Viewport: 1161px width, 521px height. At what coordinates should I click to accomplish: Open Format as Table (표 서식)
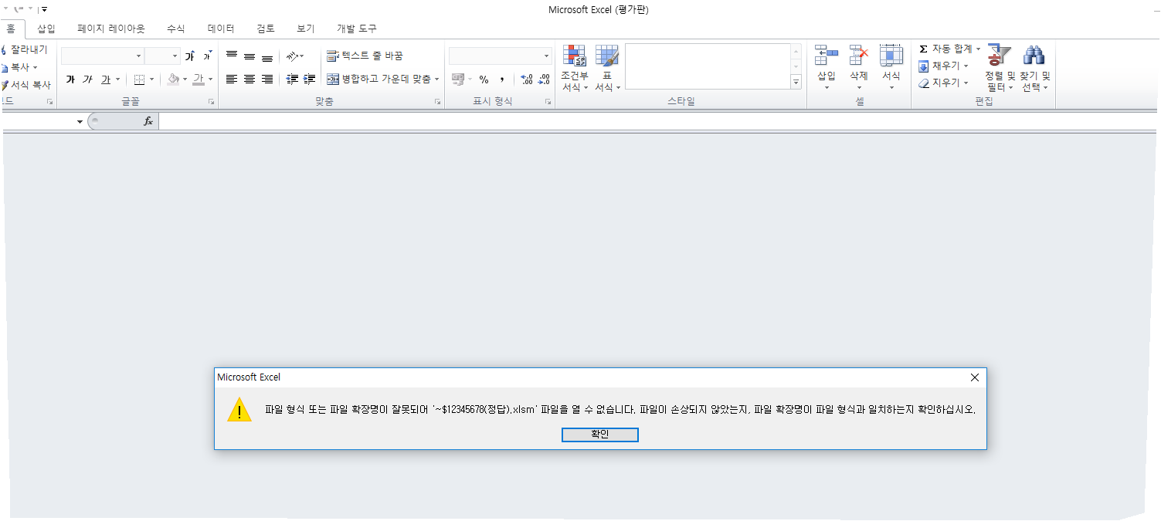(x=607, y=68)
